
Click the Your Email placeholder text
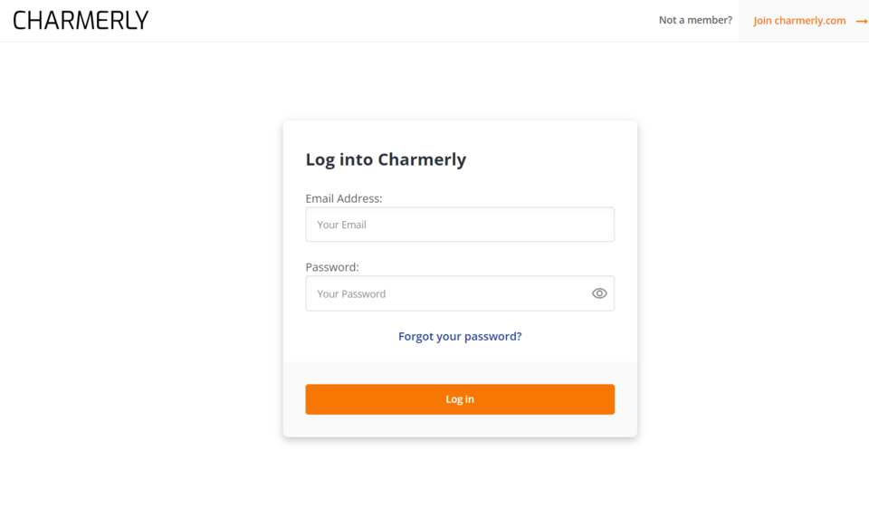tap(342, 225)
